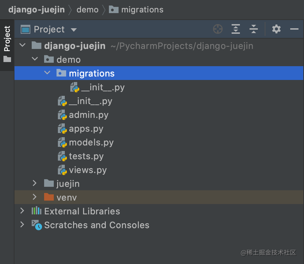
Task: Select External Libraries entry
Action: (159, 211)
